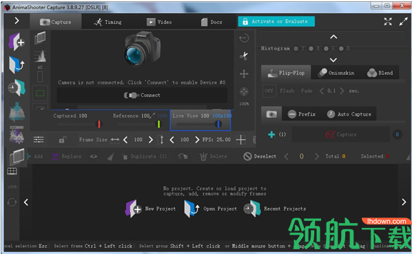
Task: Click the camera capture mode icon
Action: [271, 114]
